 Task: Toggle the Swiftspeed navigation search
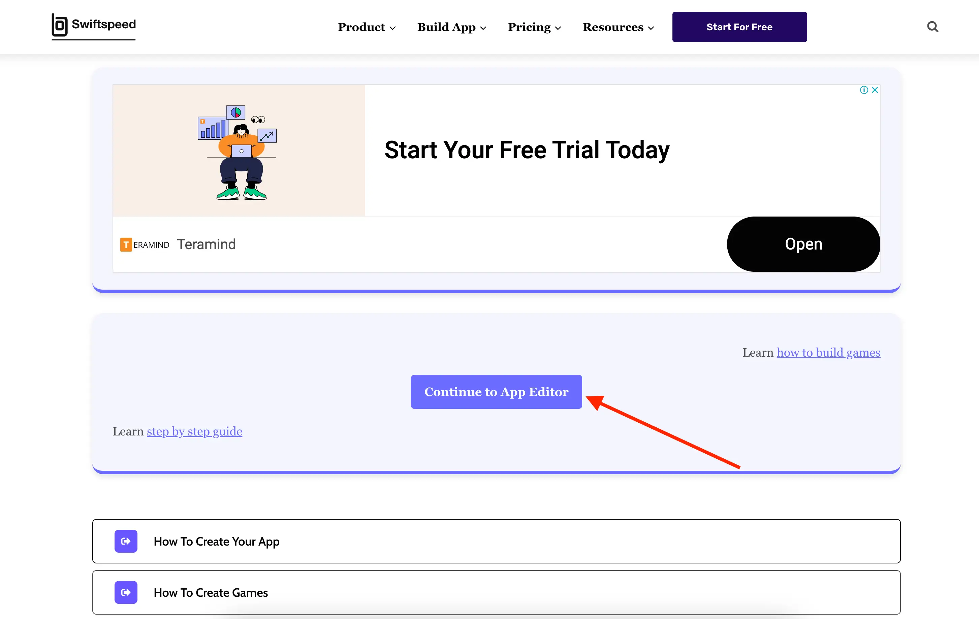[x=932, y=26]
